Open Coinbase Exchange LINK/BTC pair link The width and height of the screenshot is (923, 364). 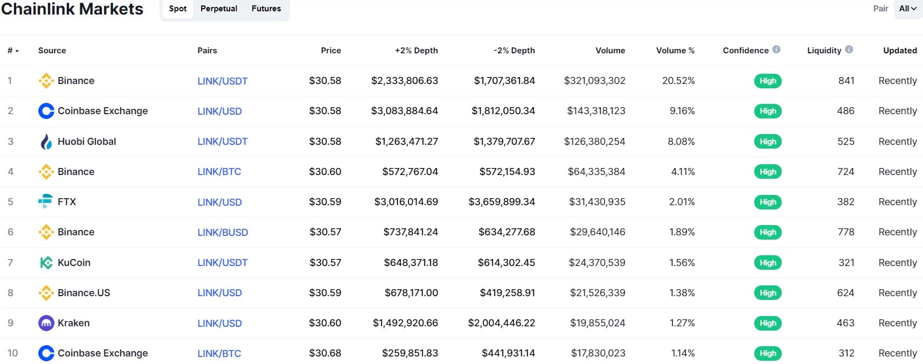coord(219,354)
